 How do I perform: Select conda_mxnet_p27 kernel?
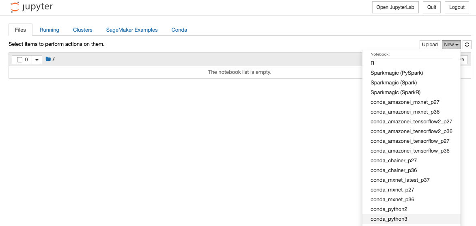pyautogui.click(x=411, y=189)
